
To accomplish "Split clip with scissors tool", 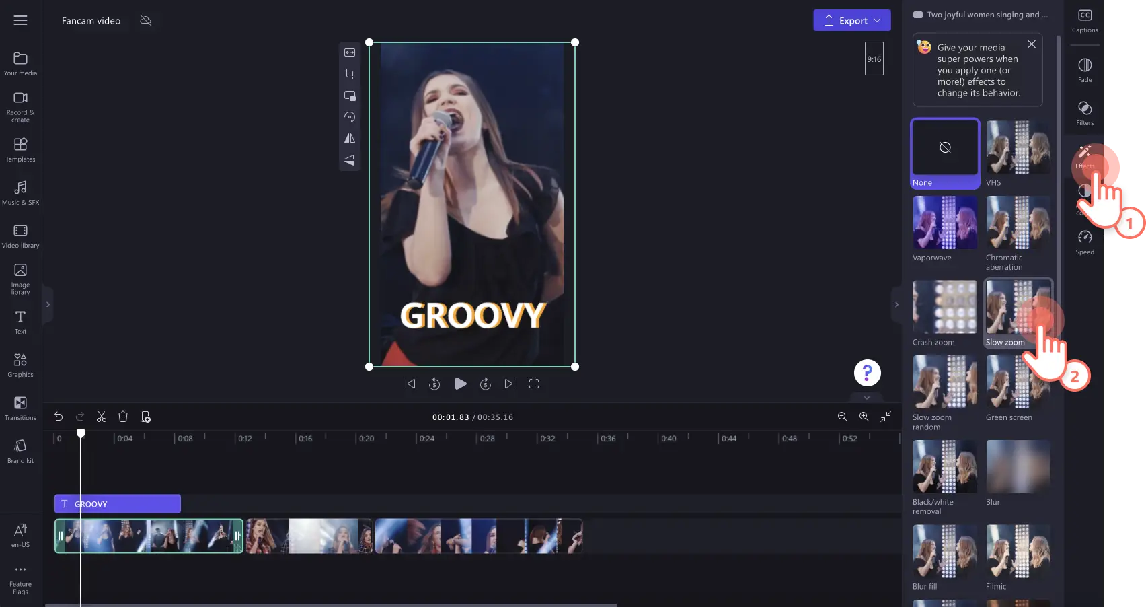I will [102, 417].
